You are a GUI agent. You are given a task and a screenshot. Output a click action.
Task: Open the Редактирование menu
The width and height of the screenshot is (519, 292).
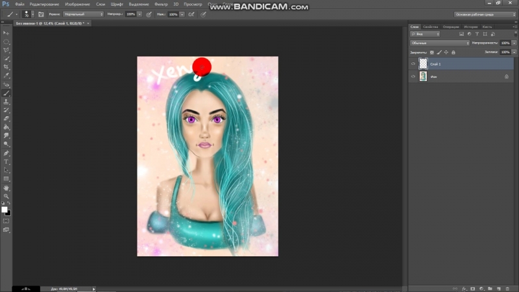coord(44,5)
